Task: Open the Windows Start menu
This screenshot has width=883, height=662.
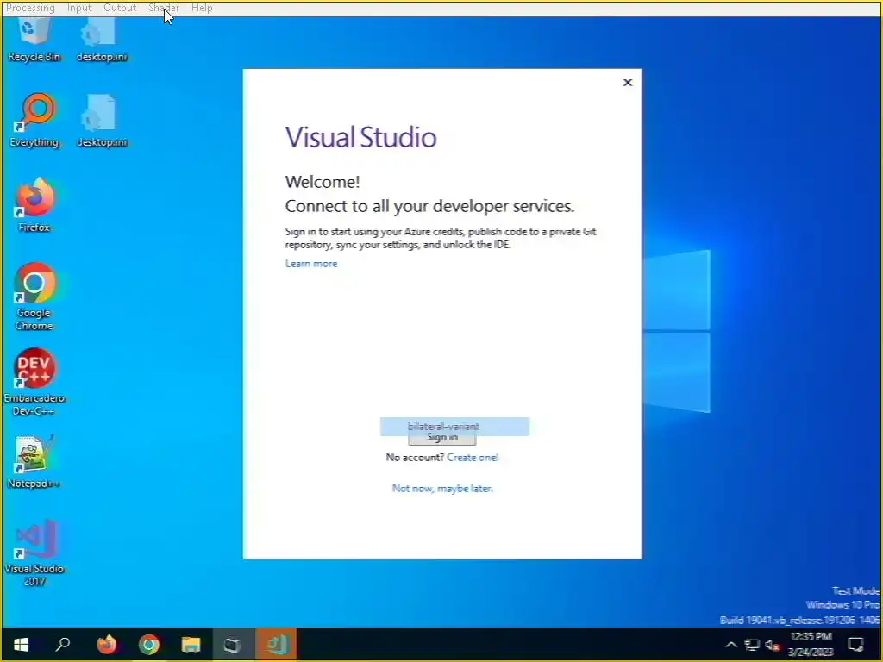Action: pyautogui.click(x=21, y=645)
